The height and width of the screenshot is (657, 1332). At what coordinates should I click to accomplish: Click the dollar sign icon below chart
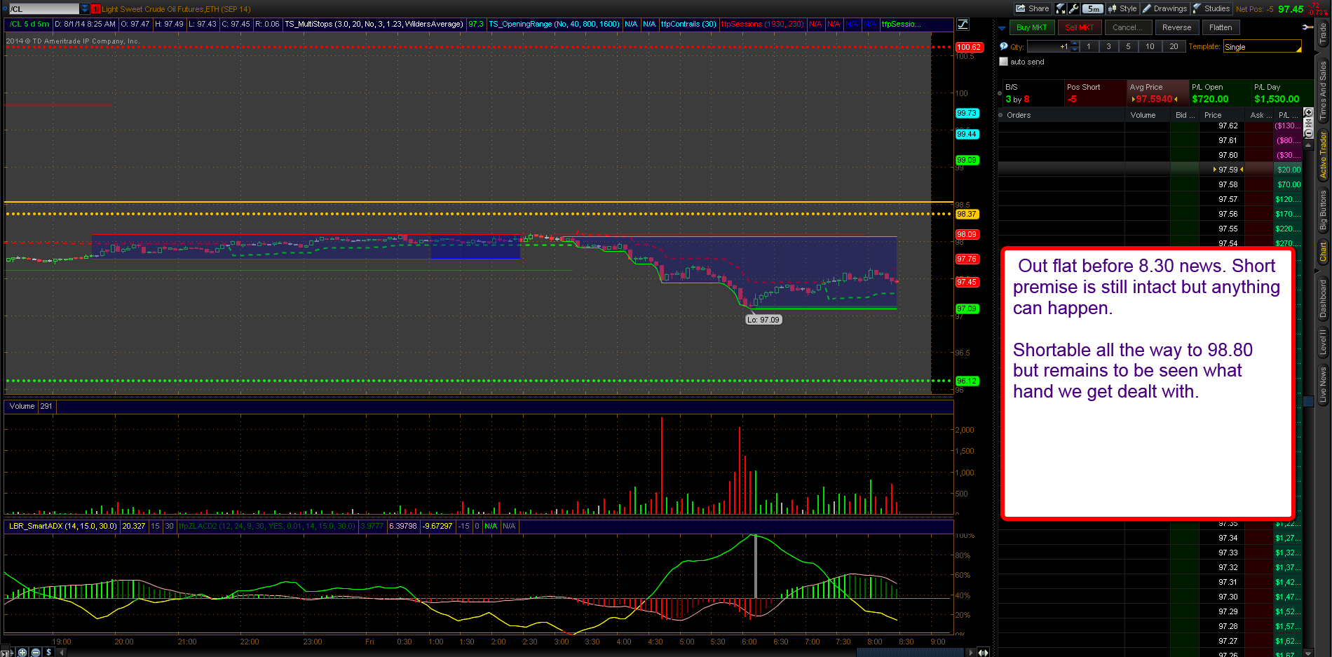[x=48, y=652]
